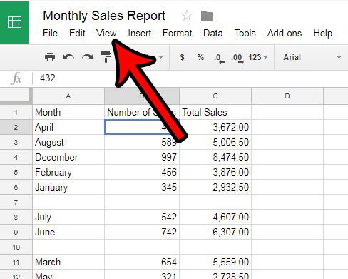This screenshot has height=279, width=348.
Task: Click the formula bar showing 432
Action: click(x=190, y=78)
